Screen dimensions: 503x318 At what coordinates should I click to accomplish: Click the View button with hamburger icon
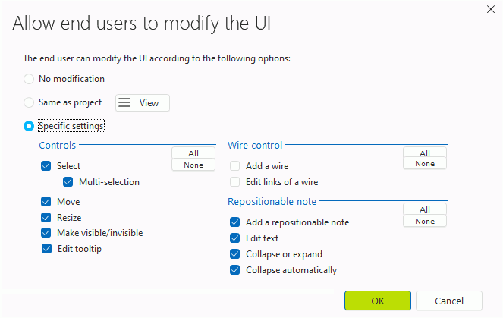(143, 103)
